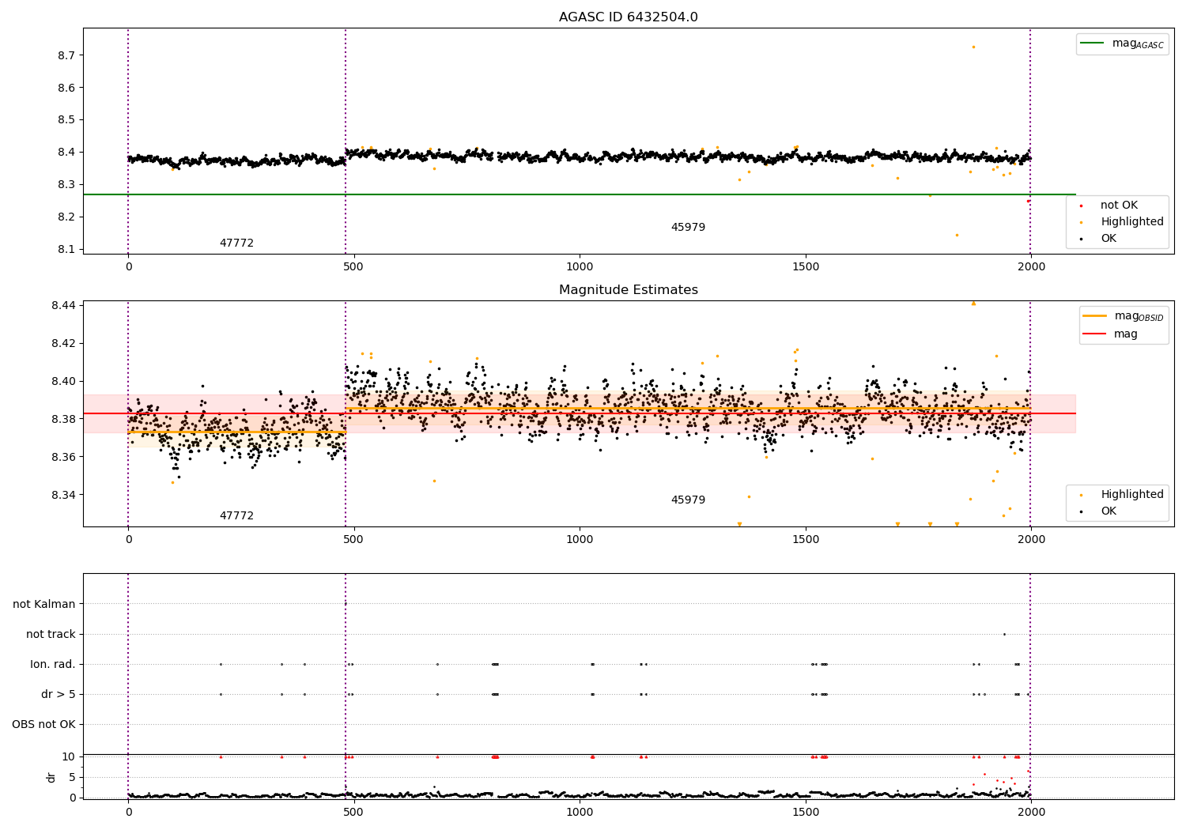The image size is (1186, 830).
Task: Select mag OBSID legend label in middle plot
Action: (1139, 316)
